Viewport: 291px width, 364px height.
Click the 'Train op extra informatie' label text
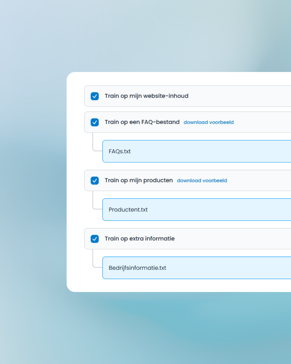[x=140, y=239]
